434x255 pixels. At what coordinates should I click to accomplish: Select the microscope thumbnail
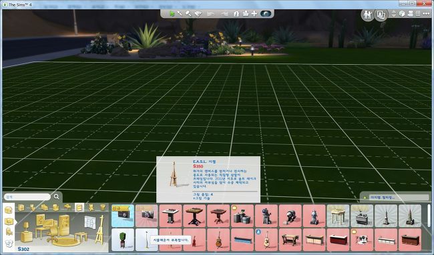pyautogui.click(x=266, y=216)
